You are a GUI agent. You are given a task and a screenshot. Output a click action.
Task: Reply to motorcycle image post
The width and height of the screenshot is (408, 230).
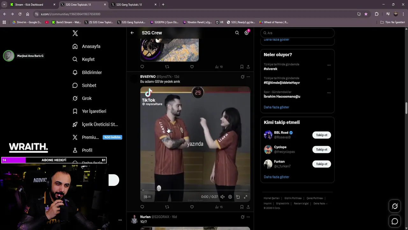click(x=142, y=67)
